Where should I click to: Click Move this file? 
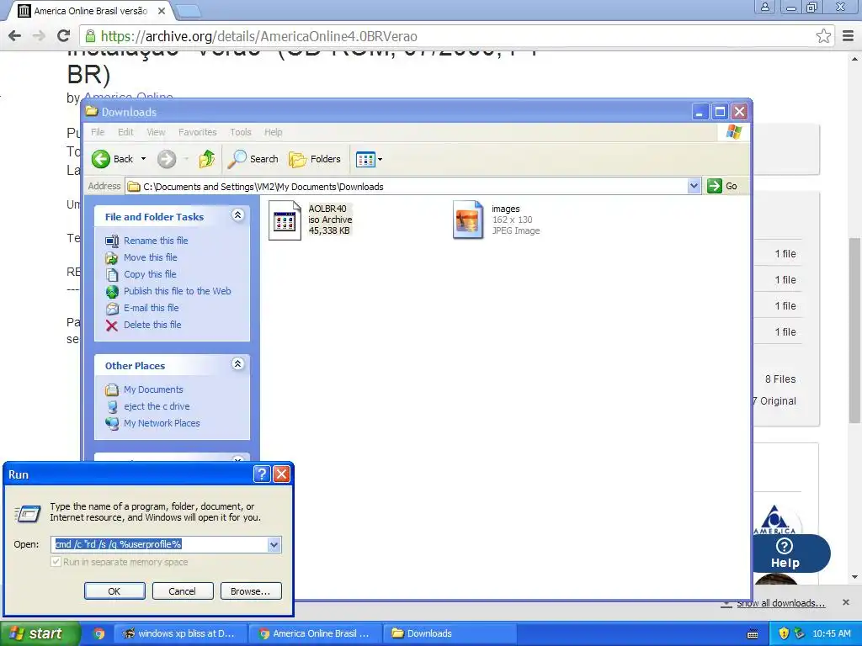tap(150, 257)
